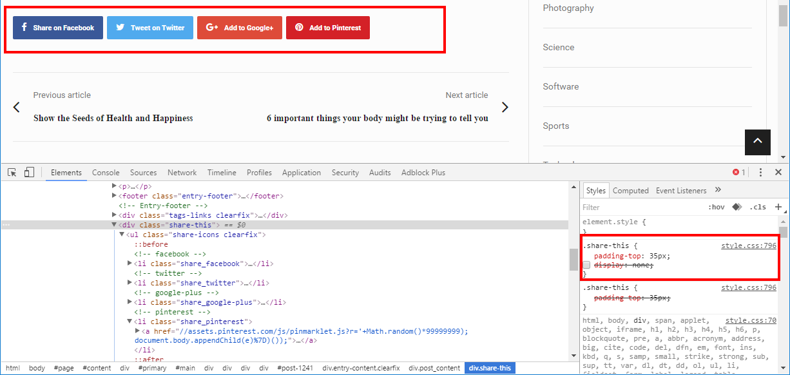
Task: Go to next article with right chevron
Action: pos(505,107)
